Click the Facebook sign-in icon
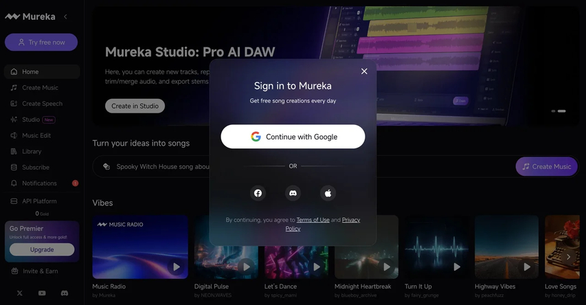Image resolution: width=586 pixels, height=305 pixels. pos(258,193)
